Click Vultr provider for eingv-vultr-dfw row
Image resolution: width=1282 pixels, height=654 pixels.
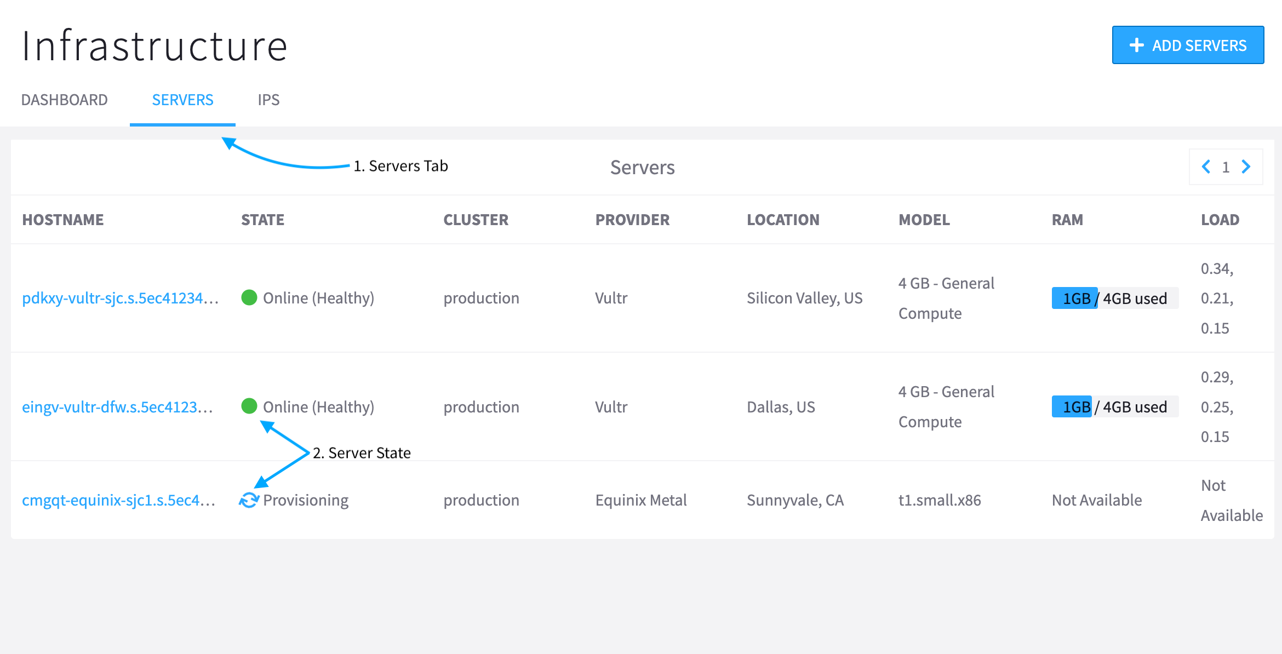(x=611, y=407)
